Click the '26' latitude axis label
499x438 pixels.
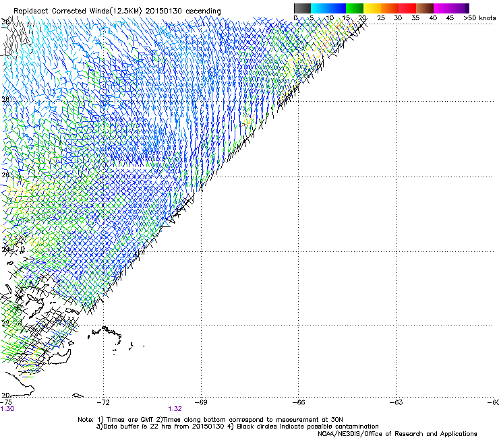pyautogui.click(x=5, y=175)
